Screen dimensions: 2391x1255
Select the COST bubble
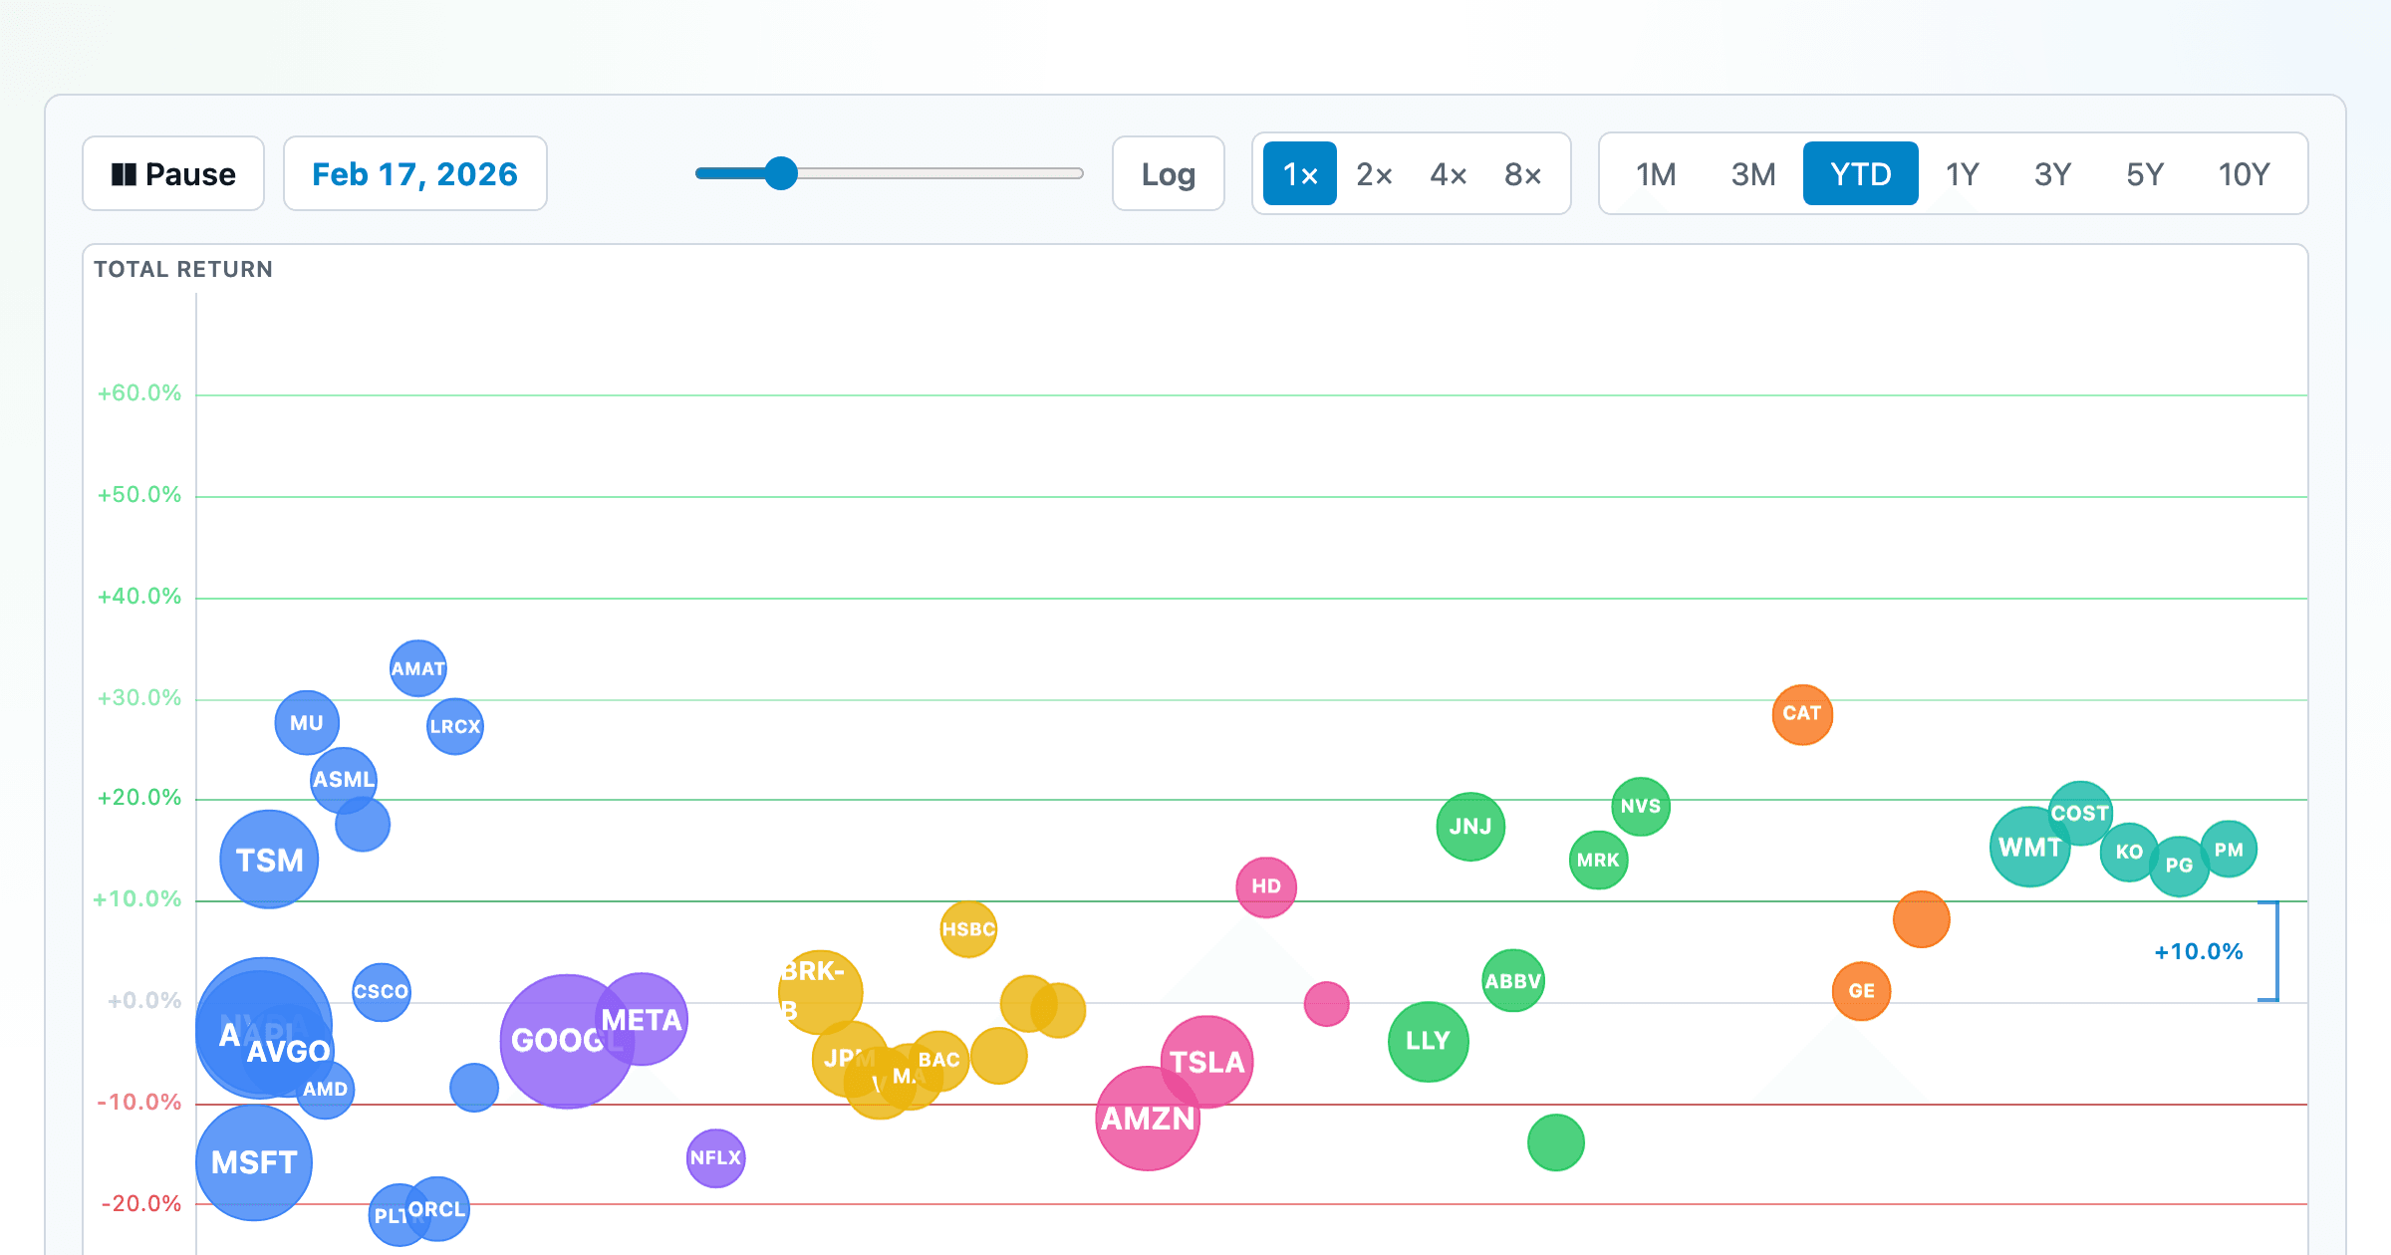2080,814
